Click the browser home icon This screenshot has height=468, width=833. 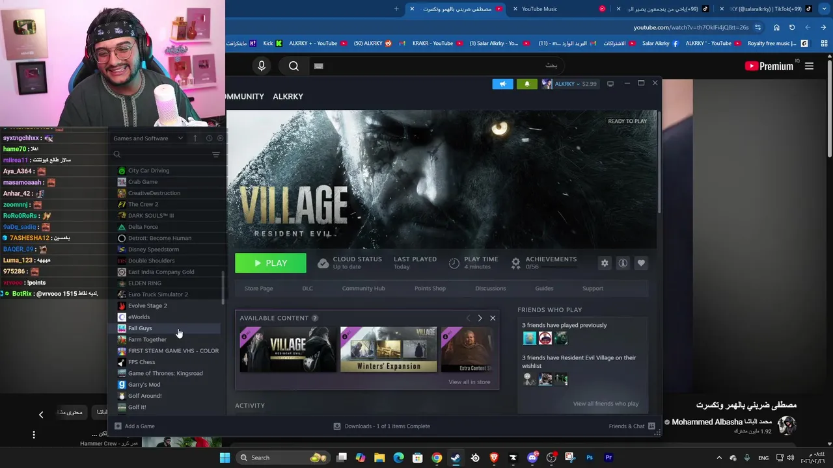[x=776, y=27]
